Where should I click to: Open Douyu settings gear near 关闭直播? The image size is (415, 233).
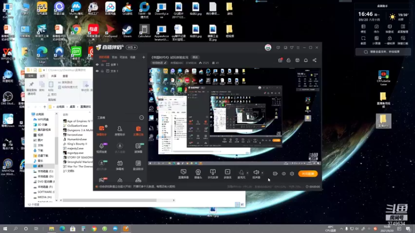click(292, 173)
